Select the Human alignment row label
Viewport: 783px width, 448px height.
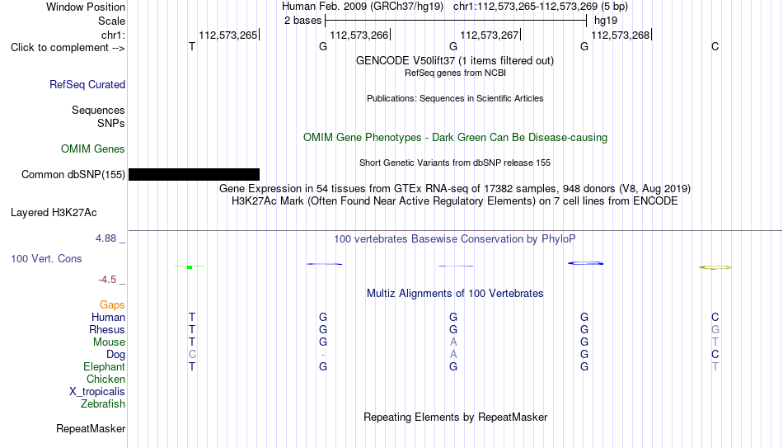tap(108, 318)
